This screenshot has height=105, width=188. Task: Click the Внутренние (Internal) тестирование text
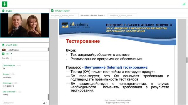[x=116, y=67]
